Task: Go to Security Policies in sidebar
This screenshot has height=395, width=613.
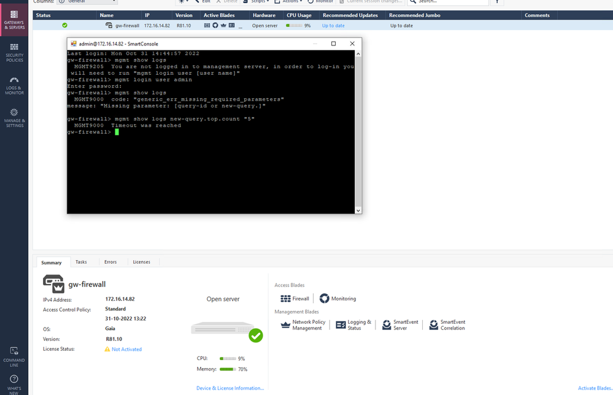Action: pyautogui.click(x=14, y=52)
